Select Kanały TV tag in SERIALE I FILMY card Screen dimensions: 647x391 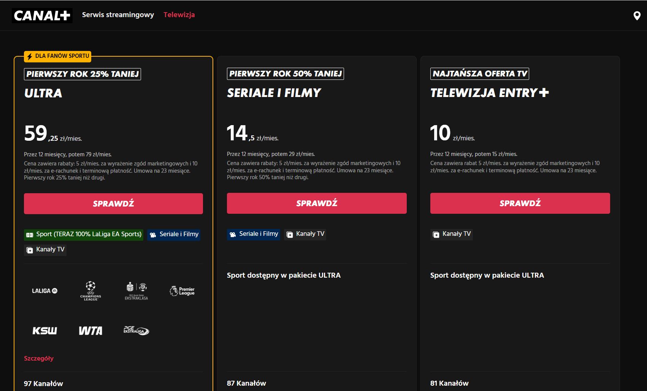[x=305, y=234]
